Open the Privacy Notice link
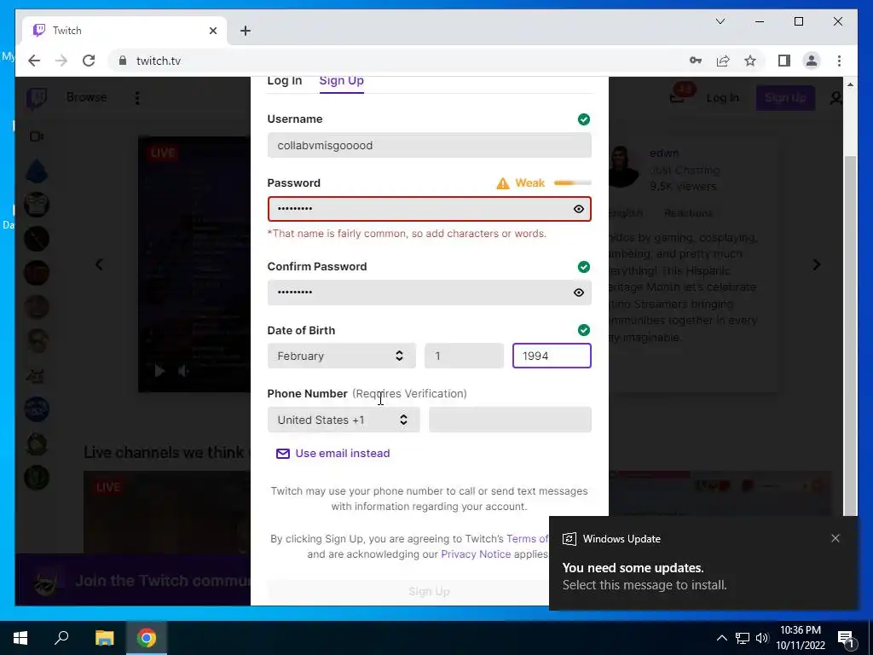873x655 pixels. pos(476,554)
